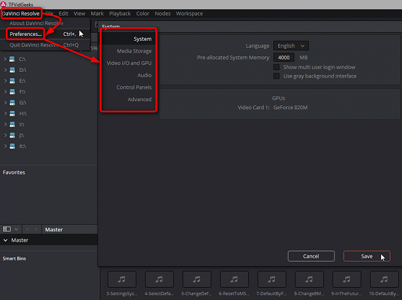Expand the E:\ drive tree node
The height and width of the screenshot is (300, 402).
pyautogui.click(x=5, y=81)
